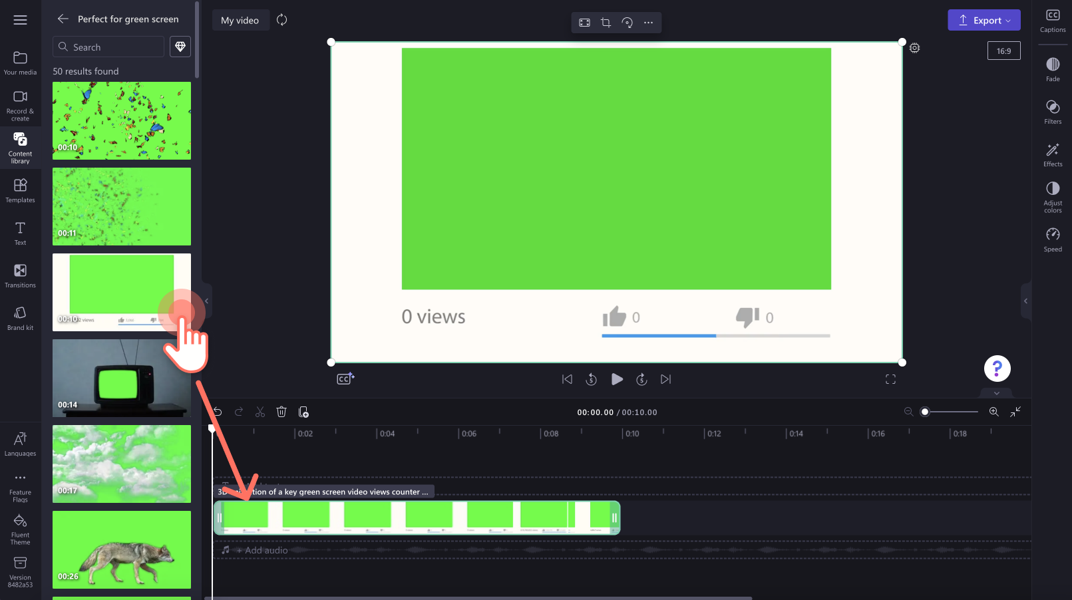Select the clouds green screen thumbnail 00:17
This screenshot has height=600, width=1072.
click(122, 464)
